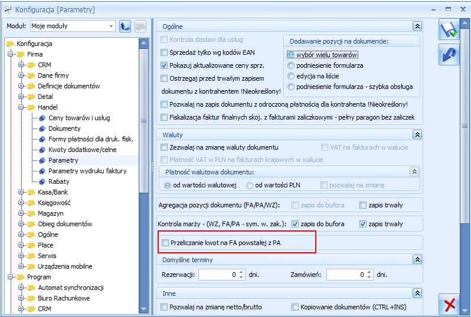Click globe icon beside Kwoty dodatkowe/celne
The width and height of the screenshot is (471, 317).
coord(42,150)
